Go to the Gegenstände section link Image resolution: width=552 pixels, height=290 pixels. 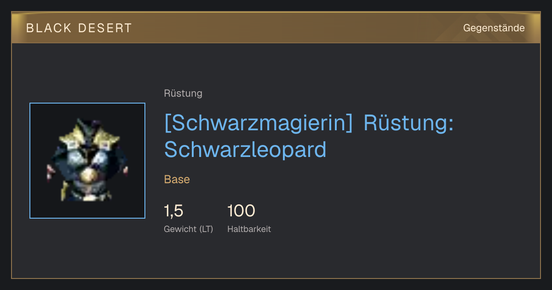click(x=494, y=28)
